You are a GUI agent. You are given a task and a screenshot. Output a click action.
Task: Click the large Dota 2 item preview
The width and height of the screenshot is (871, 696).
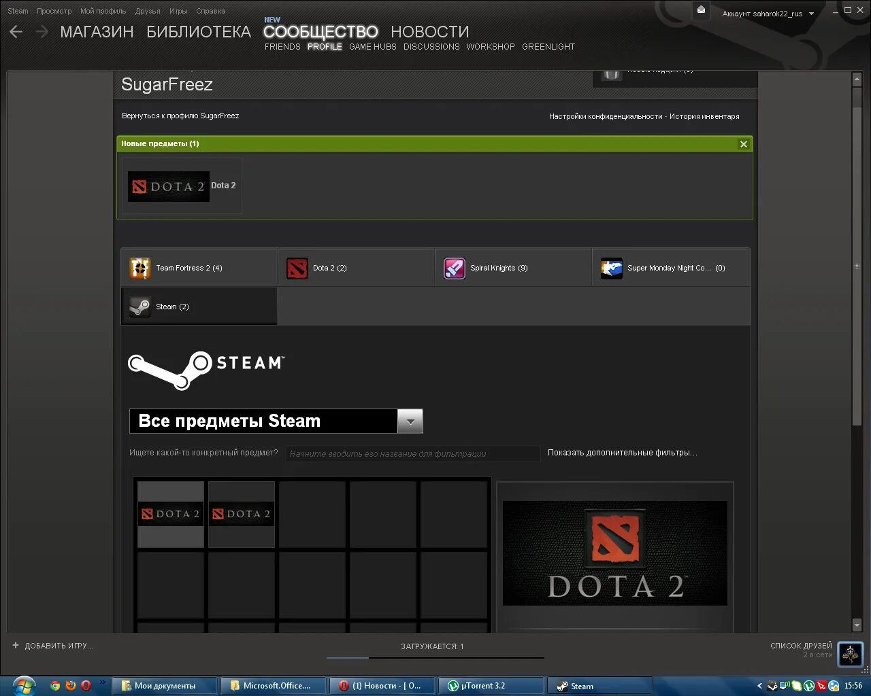pos(615,553)
